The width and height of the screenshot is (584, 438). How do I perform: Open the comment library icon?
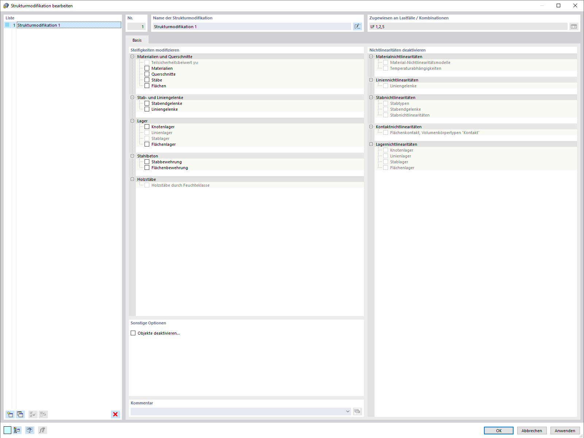[357, 411]
